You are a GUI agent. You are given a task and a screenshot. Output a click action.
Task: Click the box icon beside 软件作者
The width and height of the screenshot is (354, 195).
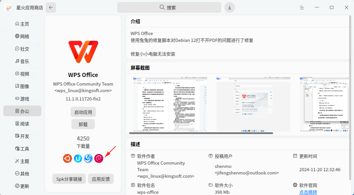click(133, 156)
